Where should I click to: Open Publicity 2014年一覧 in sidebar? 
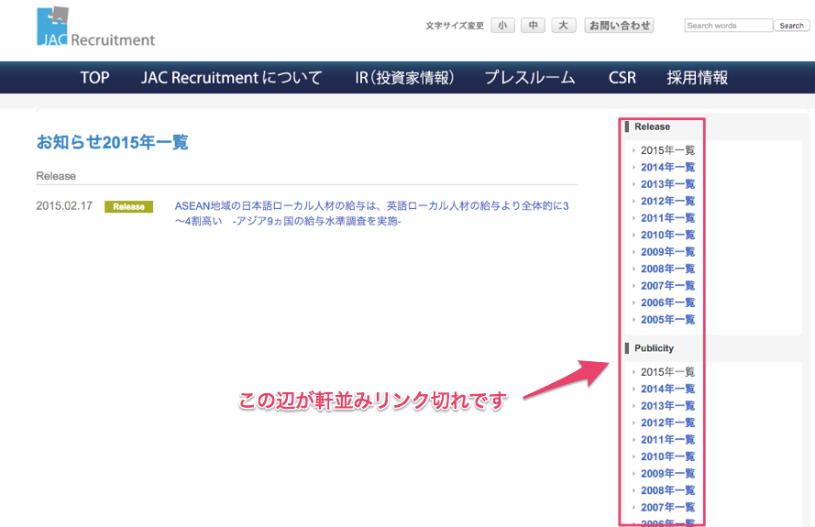[667, 389]
